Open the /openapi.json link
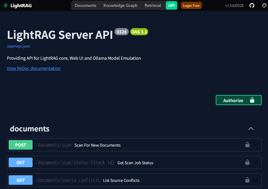 pos(19,46)
